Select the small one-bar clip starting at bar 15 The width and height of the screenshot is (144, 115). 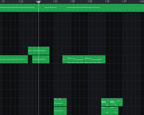(30, 51)
